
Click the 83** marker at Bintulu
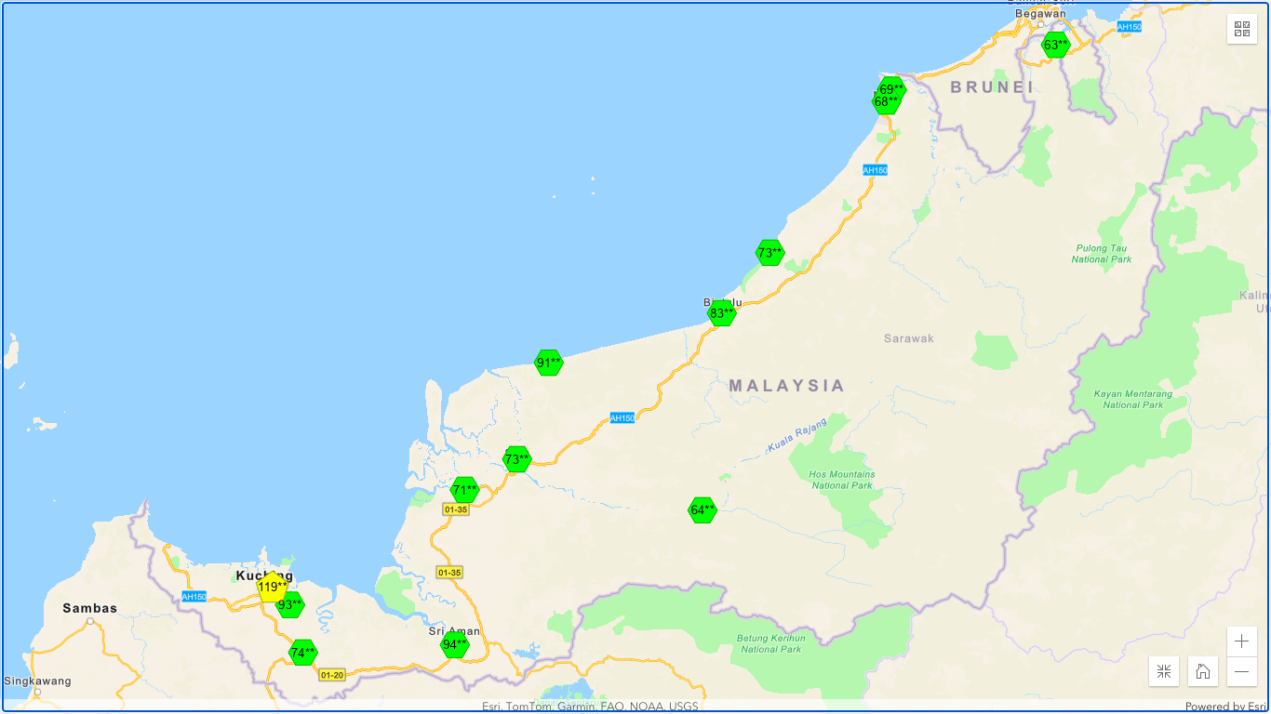click(722, 313)
